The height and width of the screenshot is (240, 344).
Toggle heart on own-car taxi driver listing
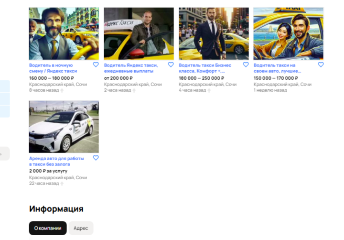pyautogui.click(x=321, y=65)
